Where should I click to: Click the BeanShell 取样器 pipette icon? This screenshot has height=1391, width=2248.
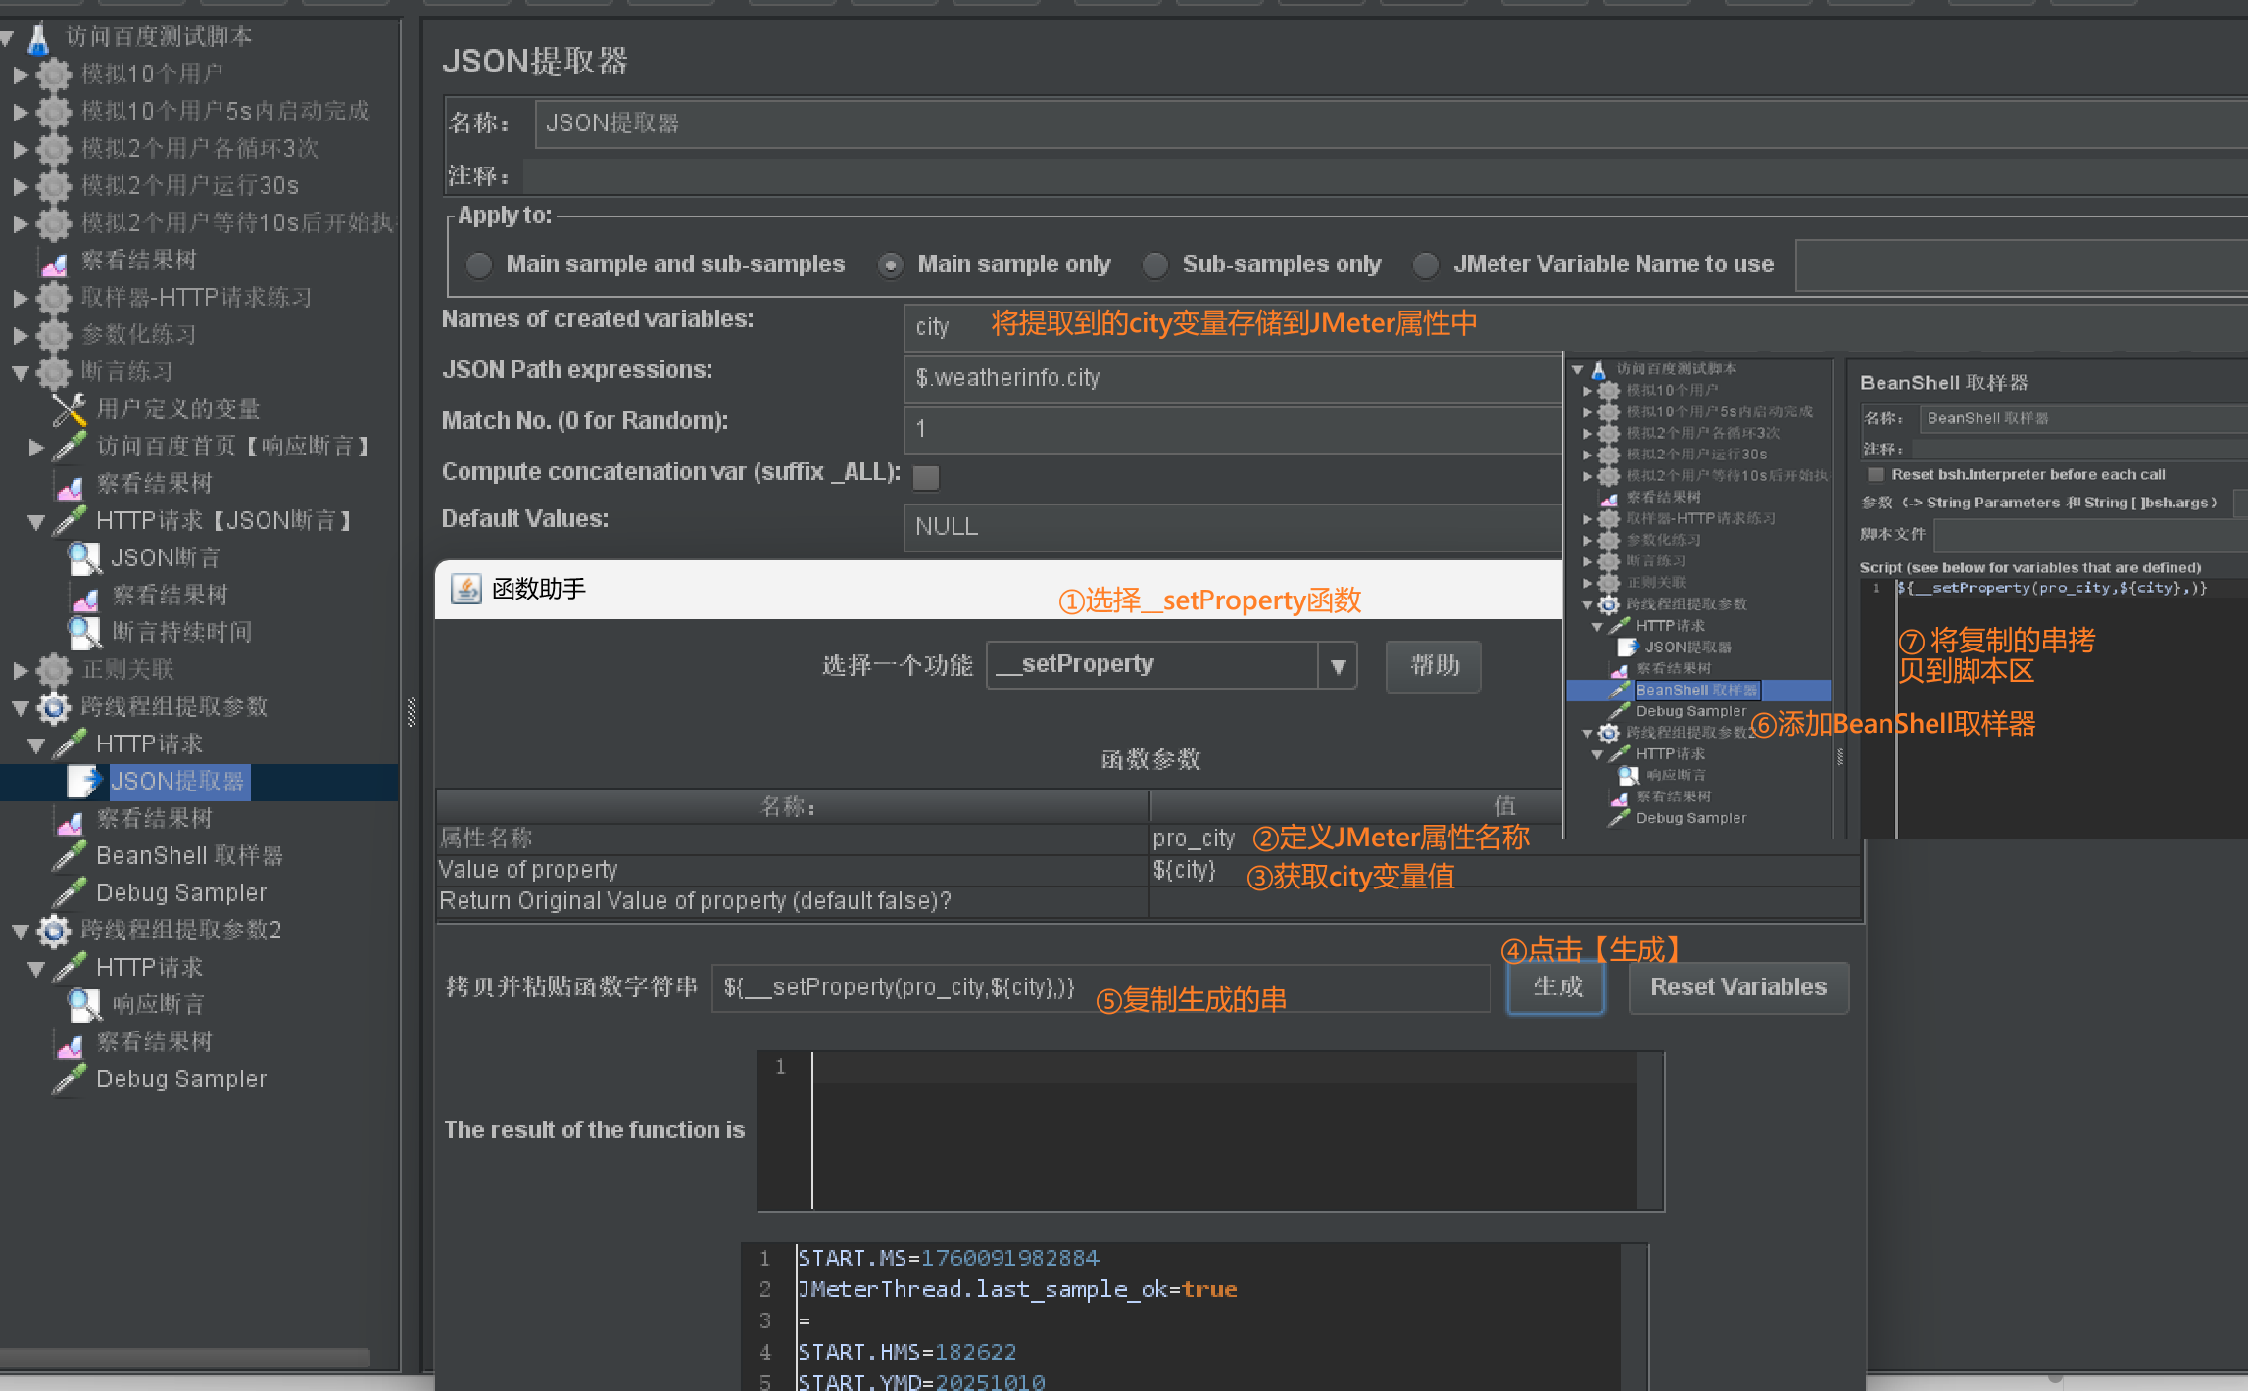70,856
